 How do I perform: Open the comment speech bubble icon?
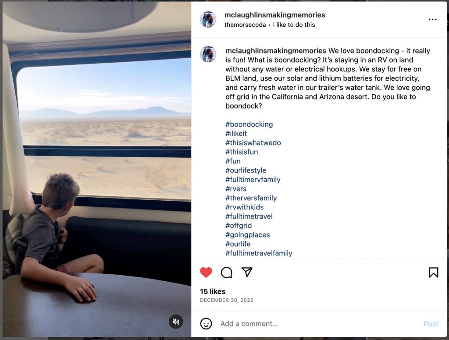(227, 273)
